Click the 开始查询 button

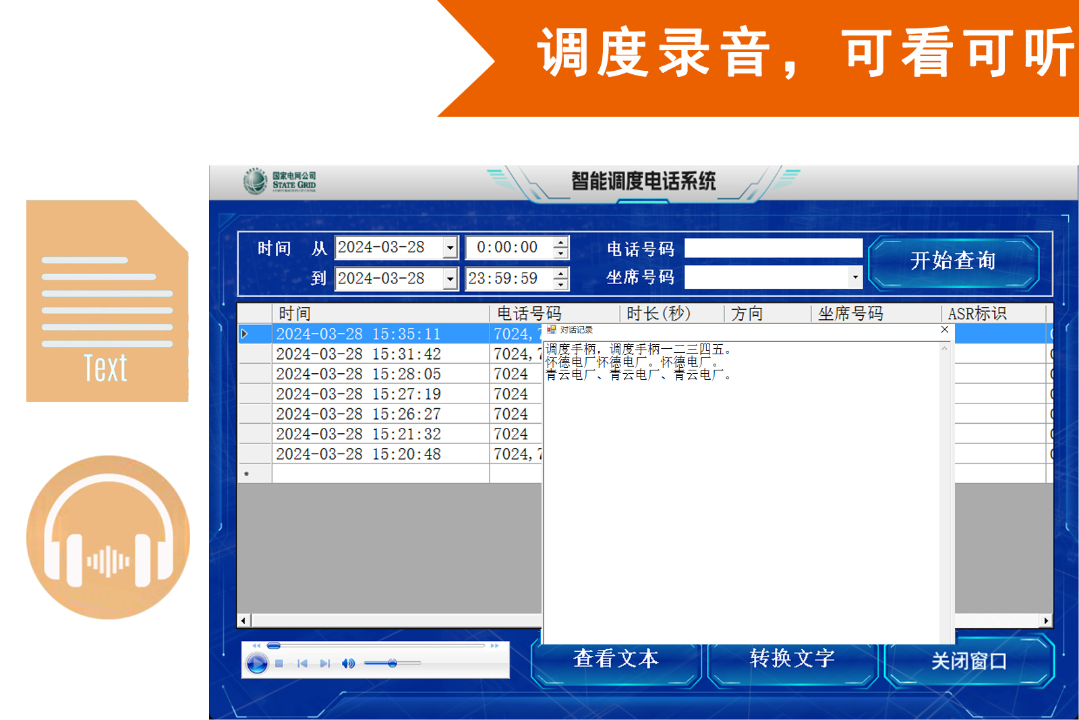(x=953, y=262)
